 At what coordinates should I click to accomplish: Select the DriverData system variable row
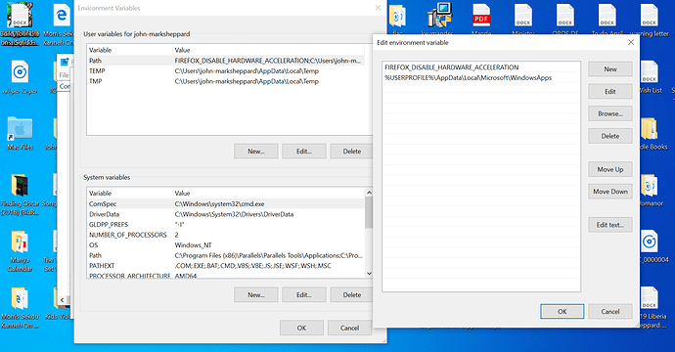click(226, 214)
